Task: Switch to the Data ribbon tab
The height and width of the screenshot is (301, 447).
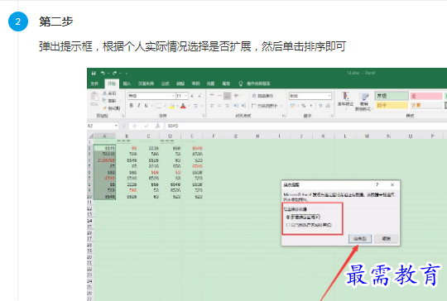Action: [180, 84]
